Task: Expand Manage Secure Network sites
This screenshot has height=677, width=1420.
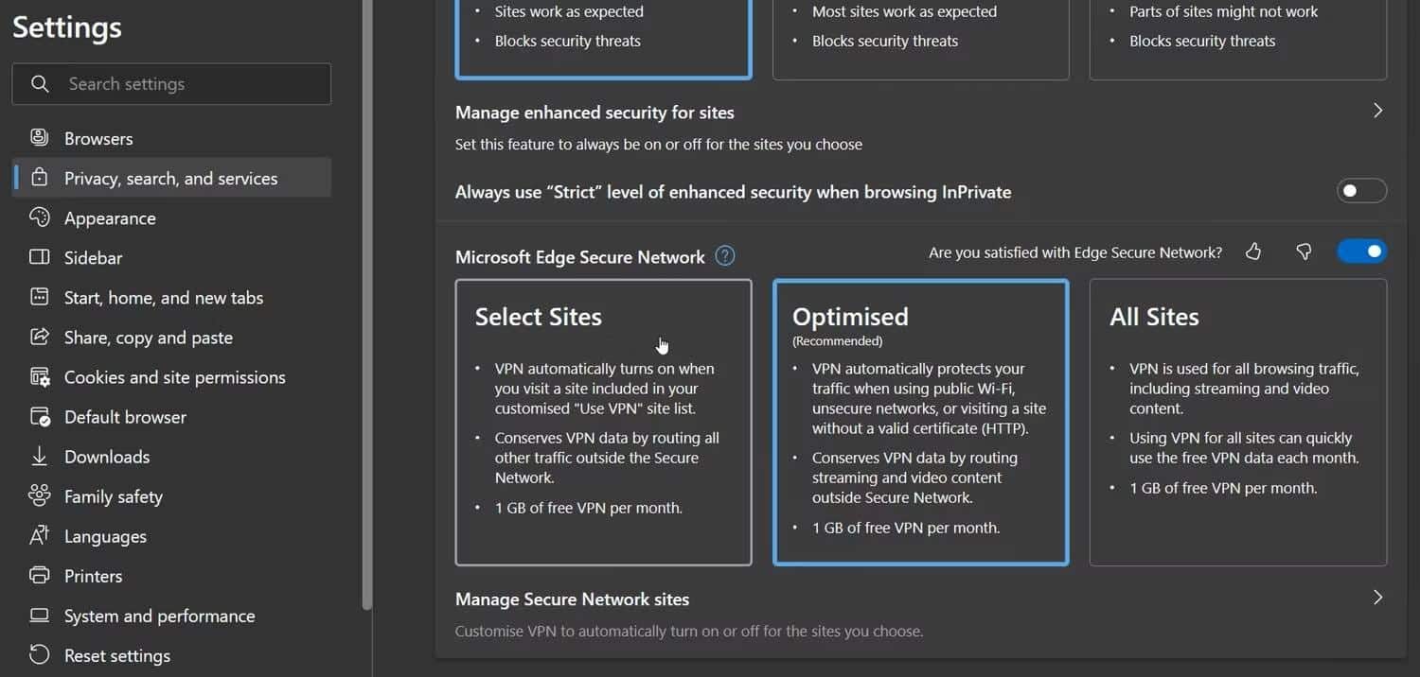Action: 1378,598
